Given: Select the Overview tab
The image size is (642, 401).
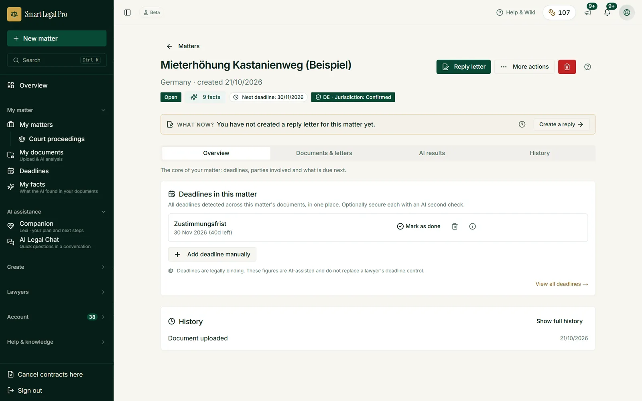Looking at the screenshot, I should tap(216, 153).
